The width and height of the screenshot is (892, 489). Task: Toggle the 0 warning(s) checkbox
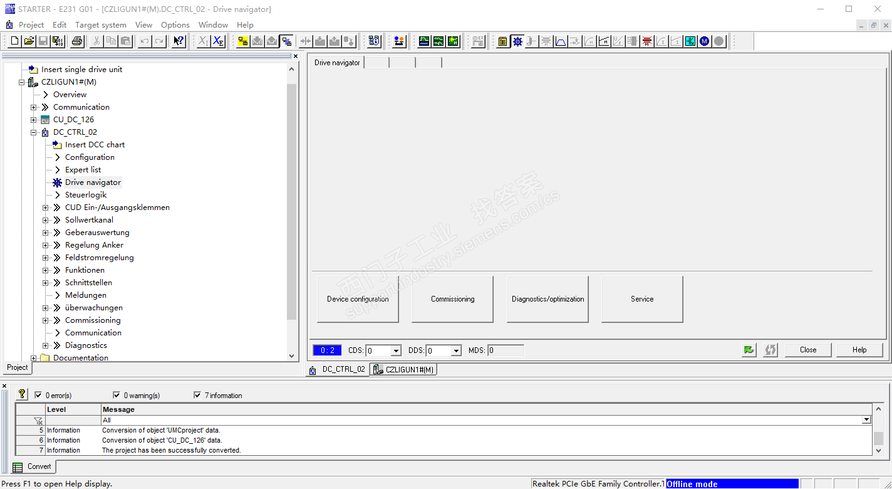(117, 395)
